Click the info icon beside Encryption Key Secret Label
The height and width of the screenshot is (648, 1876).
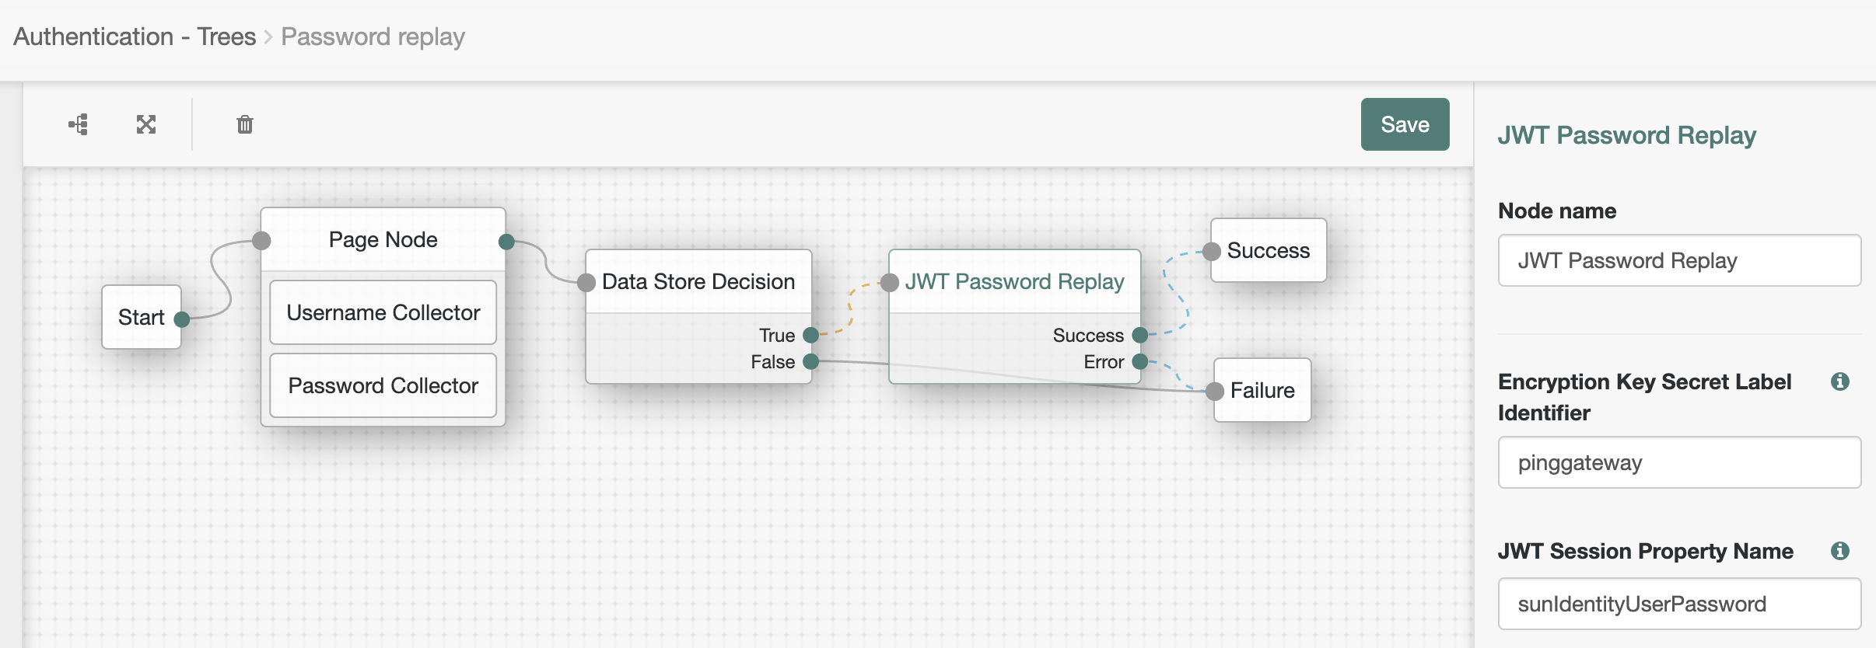1841,381
